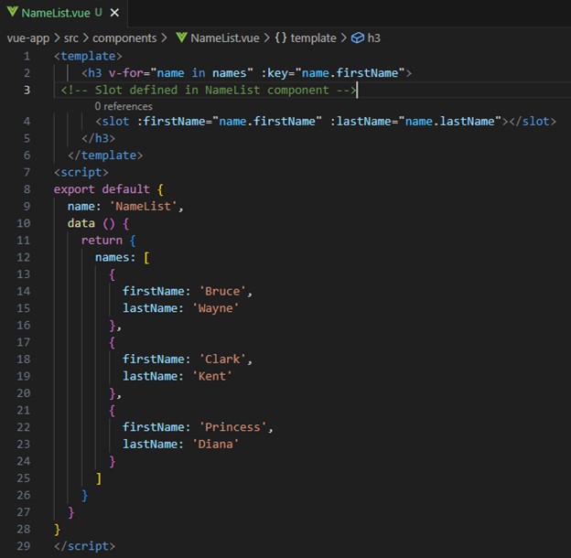Click the opening <script> tag
This screenshot has width=571, height=558.
(x=81, y=172)
